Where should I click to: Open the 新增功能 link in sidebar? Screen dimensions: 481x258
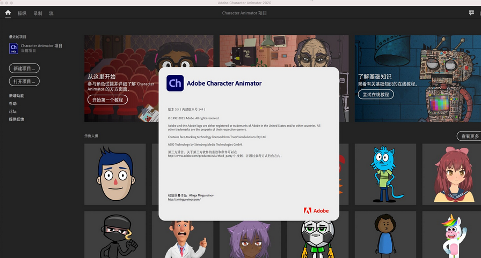click(x=16, y=96)
